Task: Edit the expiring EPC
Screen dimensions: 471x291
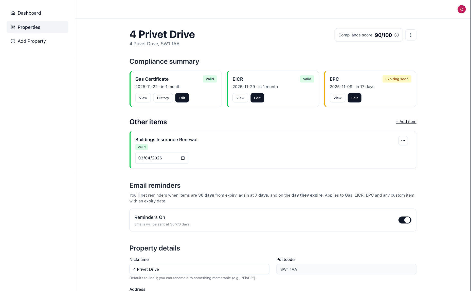Action: coord(354,98)
